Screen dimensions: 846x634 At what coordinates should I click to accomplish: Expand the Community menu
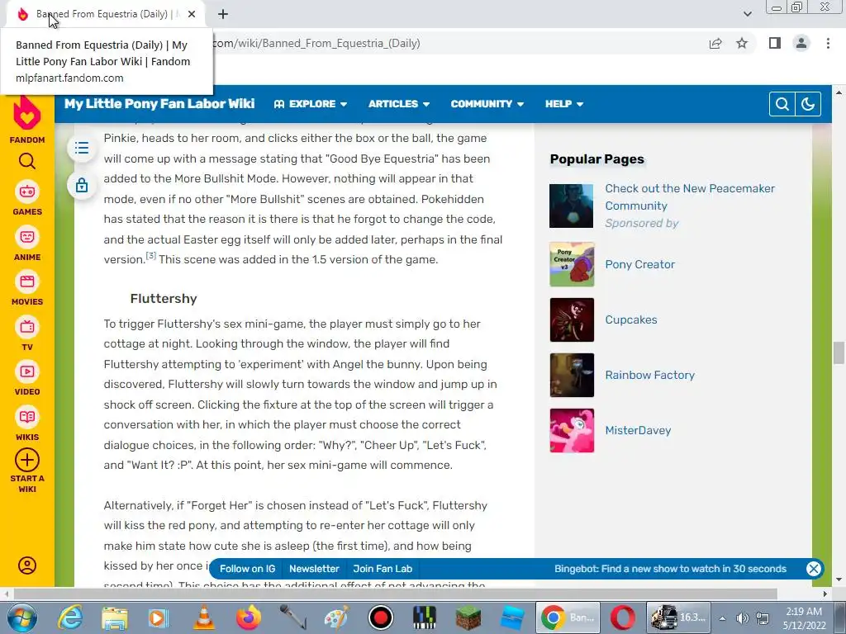(x=487, y=103)
